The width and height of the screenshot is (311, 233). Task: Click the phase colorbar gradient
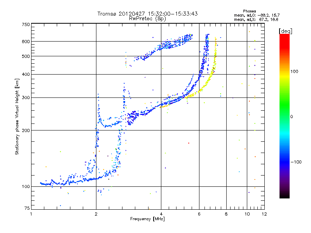coord(285,116)
